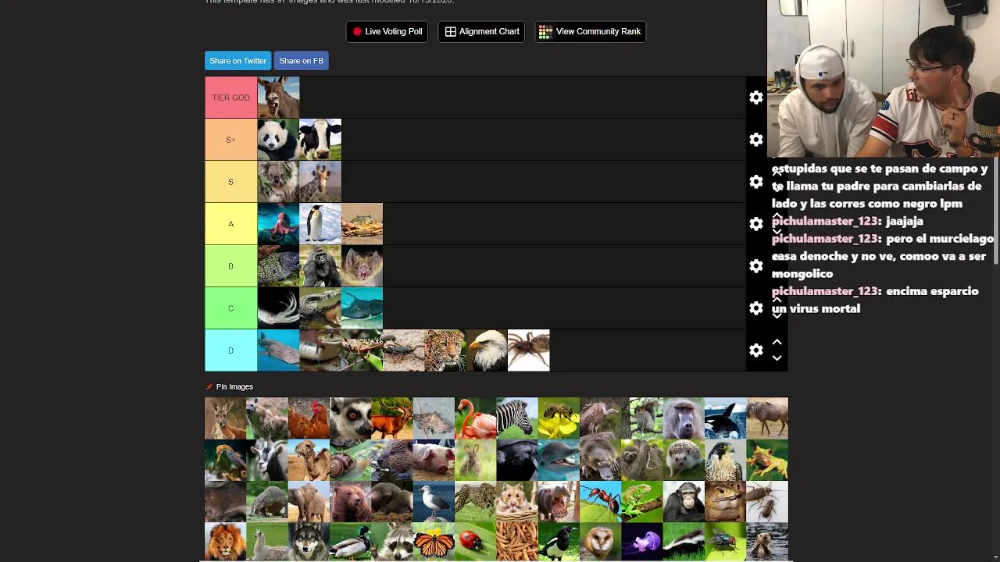The height and width of the screenshot is (562, 1000).
Task: Pick the flamingo from unranked images
Action: [475, 418]
